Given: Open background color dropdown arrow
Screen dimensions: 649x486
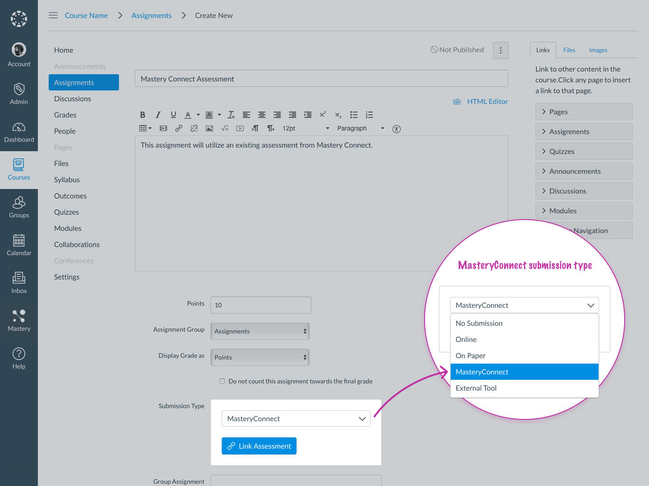Looking at the screenshot, I should [x=219, y=115].
